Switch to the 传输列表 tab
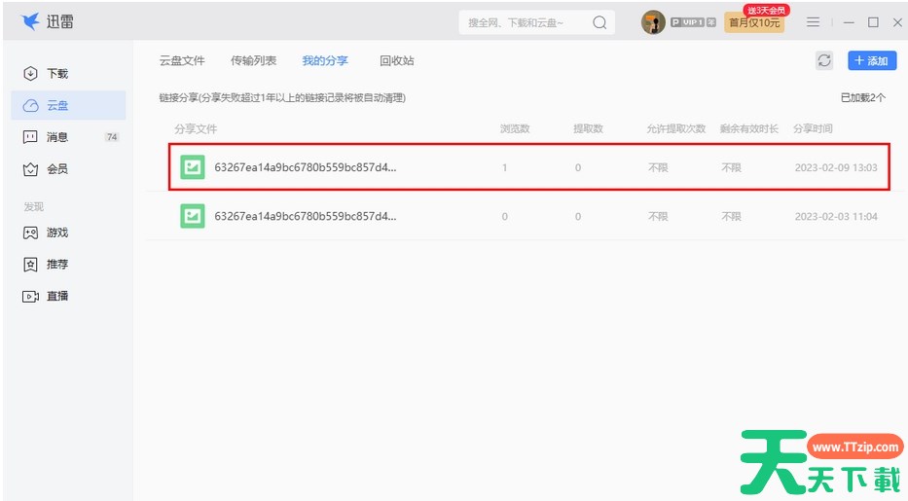The height and width of the screenshot is (501, 908). 253,60
